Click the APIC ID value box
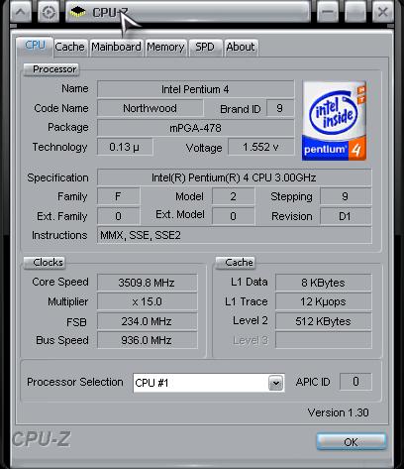This screenshot has height=469, width=404. tap(355, 382)
